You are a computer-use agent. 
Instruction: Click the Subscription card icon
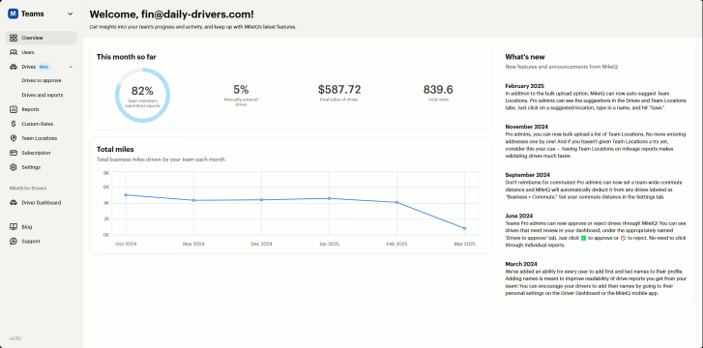tap(14, 153)
